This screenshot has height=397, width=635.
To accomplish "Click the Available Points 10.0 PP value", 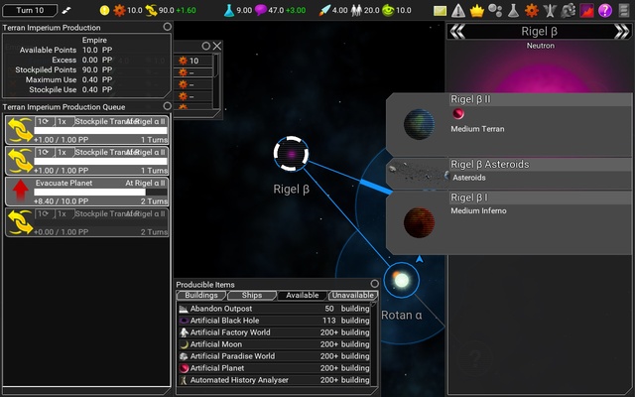I will [97, 50].
